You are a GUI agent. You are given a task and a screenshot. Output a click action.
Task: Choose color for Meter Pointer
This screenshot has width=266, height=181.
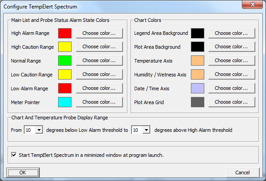[99, 102]
